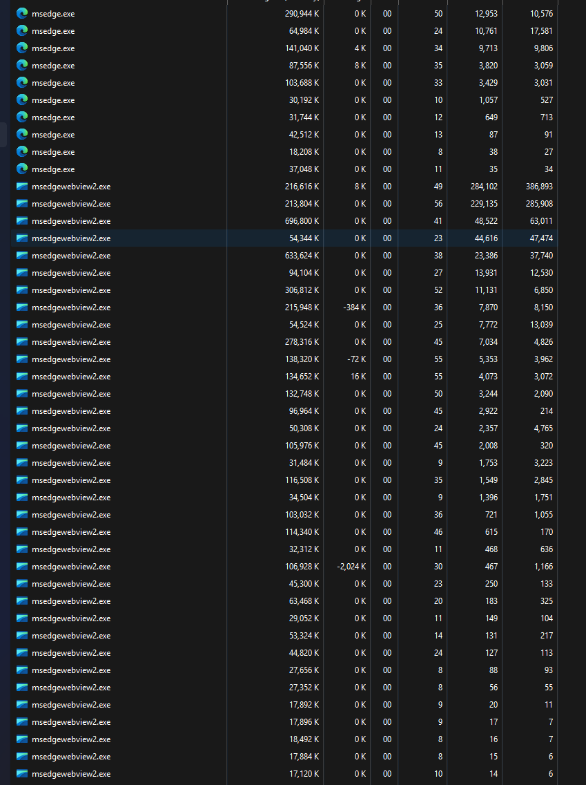Click the 32,312 K memory cell
Image resolution: width=586 pixels, height=785 pixels.
[304, 549]
